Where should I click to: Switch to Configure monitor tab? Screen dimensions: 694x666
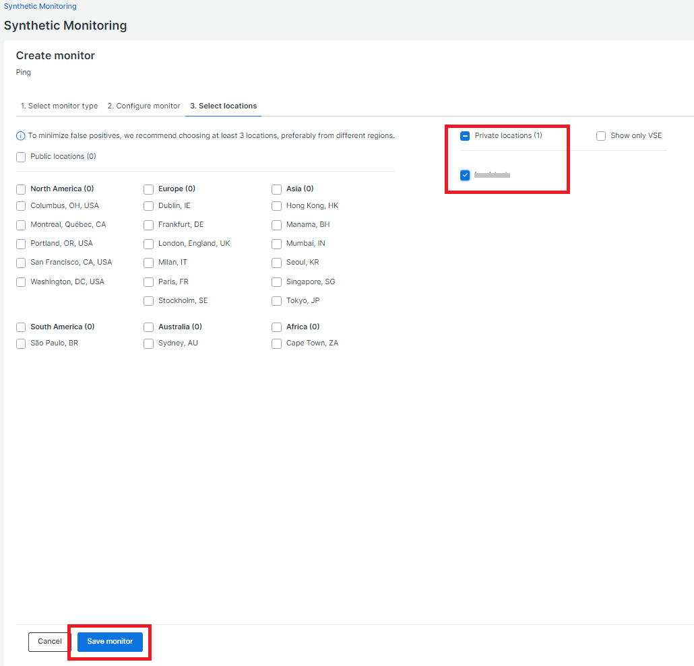(x=144, y=106)
